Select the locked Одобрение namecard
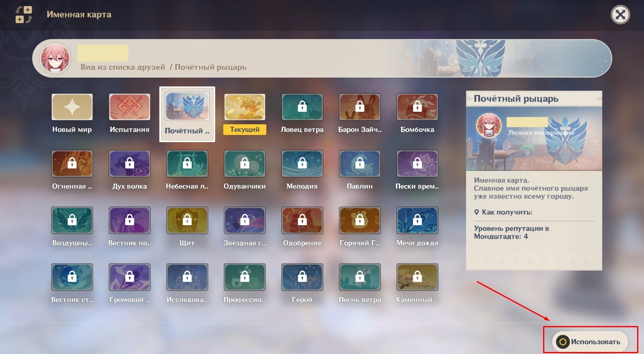The width and height of the screenshot is (644, 354). click(x=302, y=220)
